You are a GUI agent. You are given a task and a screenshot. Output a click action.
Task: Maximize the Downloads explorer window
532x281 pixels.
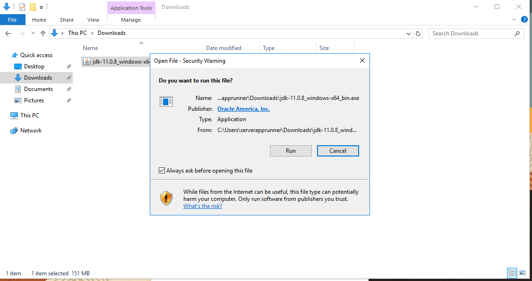coord(497,7)
